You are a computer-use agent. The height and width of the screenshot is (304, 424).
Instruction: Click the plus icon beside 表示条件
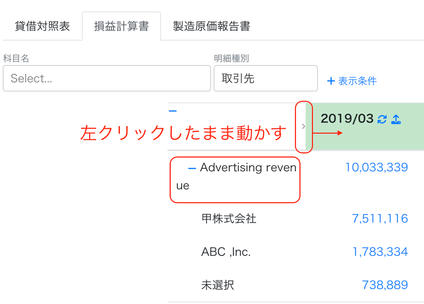pos(331,81)
